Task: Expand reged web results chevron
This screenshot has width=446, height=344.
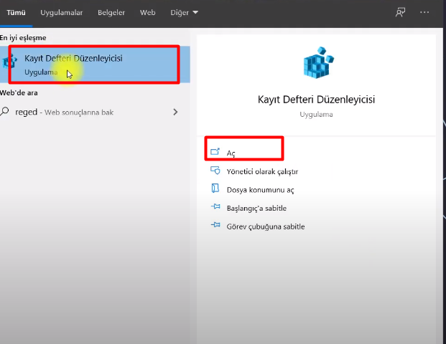Action: coord(175,112)
